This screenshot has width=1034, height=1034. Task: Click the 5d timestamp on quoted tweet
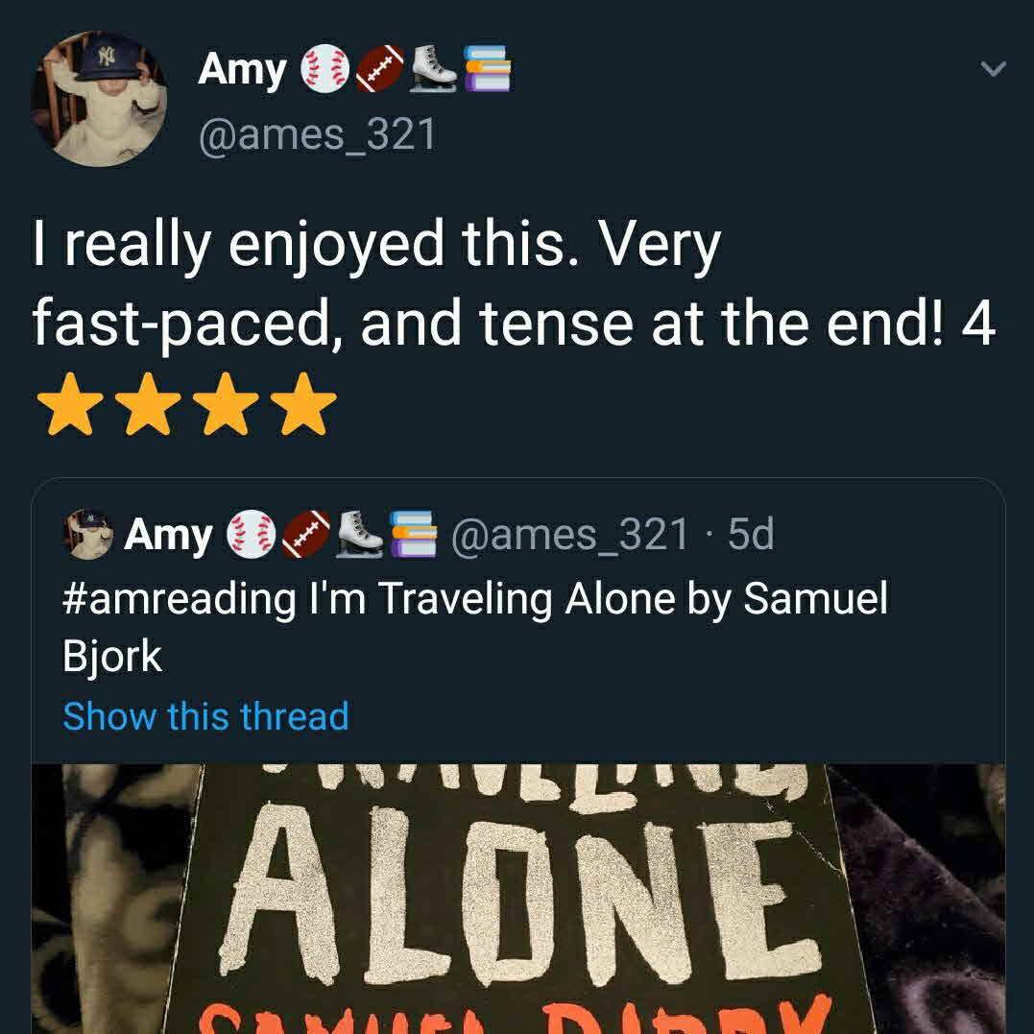tap(751, 535)
